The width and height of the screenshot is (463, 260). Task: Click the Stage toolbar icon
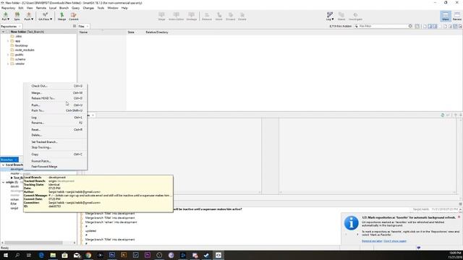(161, 16)
